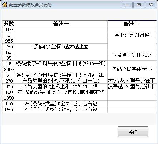This screenshot has height=144, width=158.
Task: Select the cell 右[条码+类型]X定位,越小越右边
Action: point(61,109)
